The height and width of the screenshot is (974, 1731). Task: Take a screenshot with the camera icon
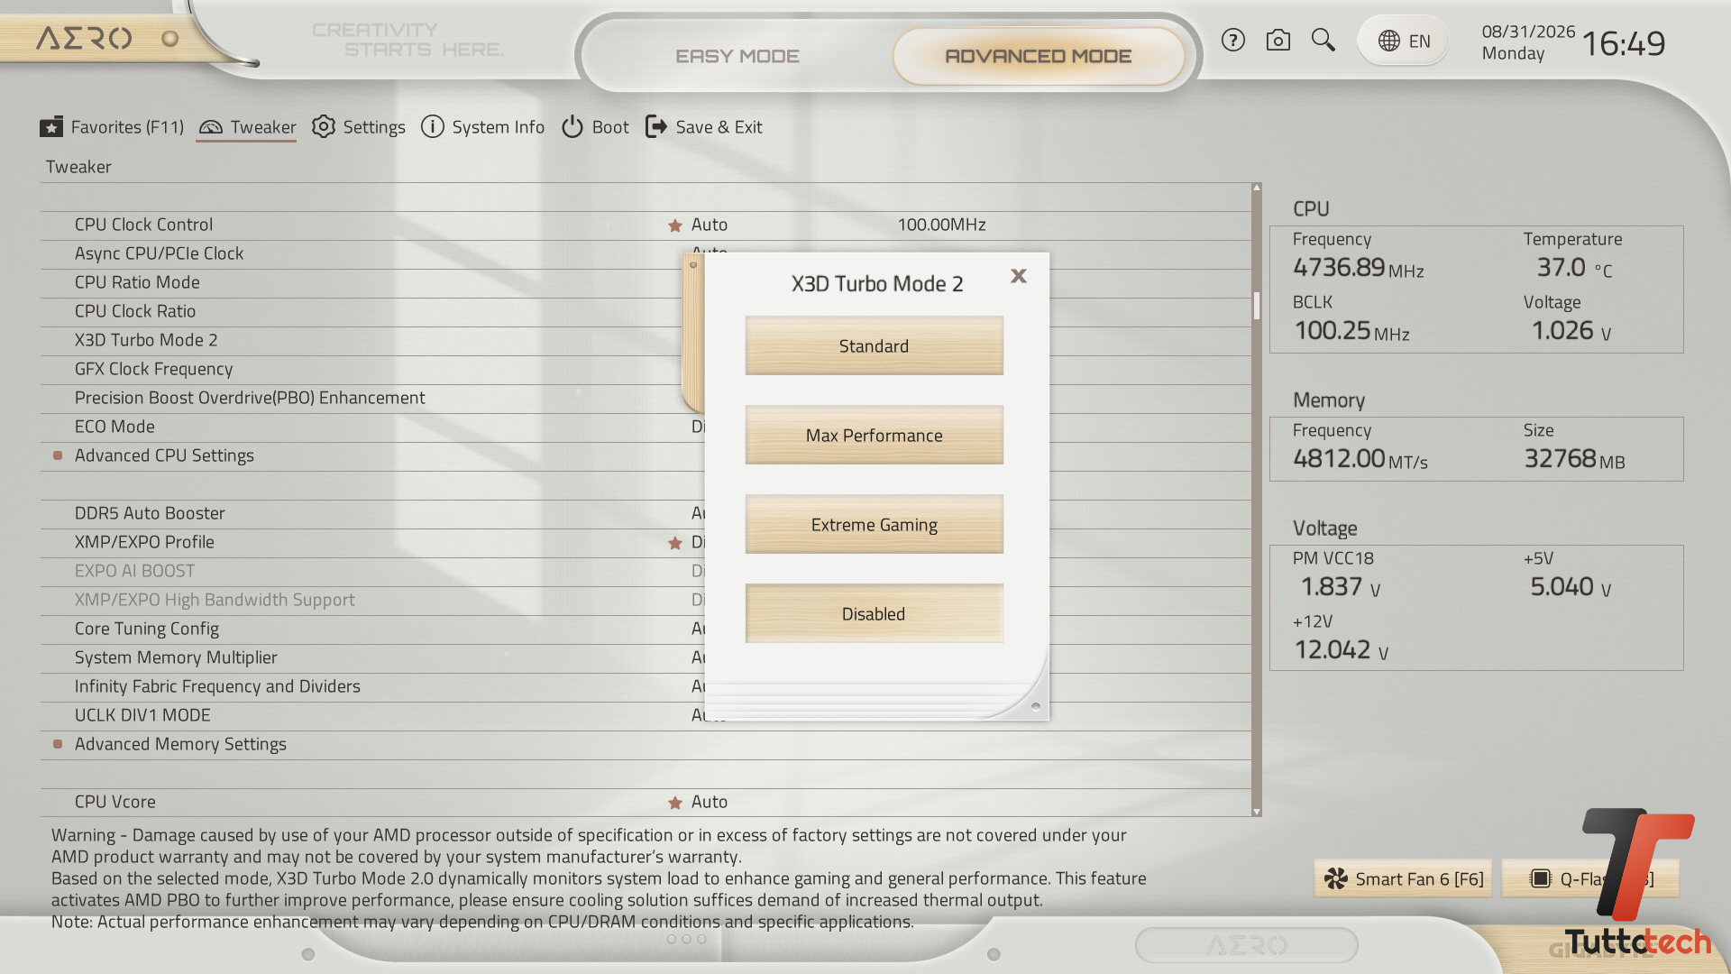point(1278,41)
